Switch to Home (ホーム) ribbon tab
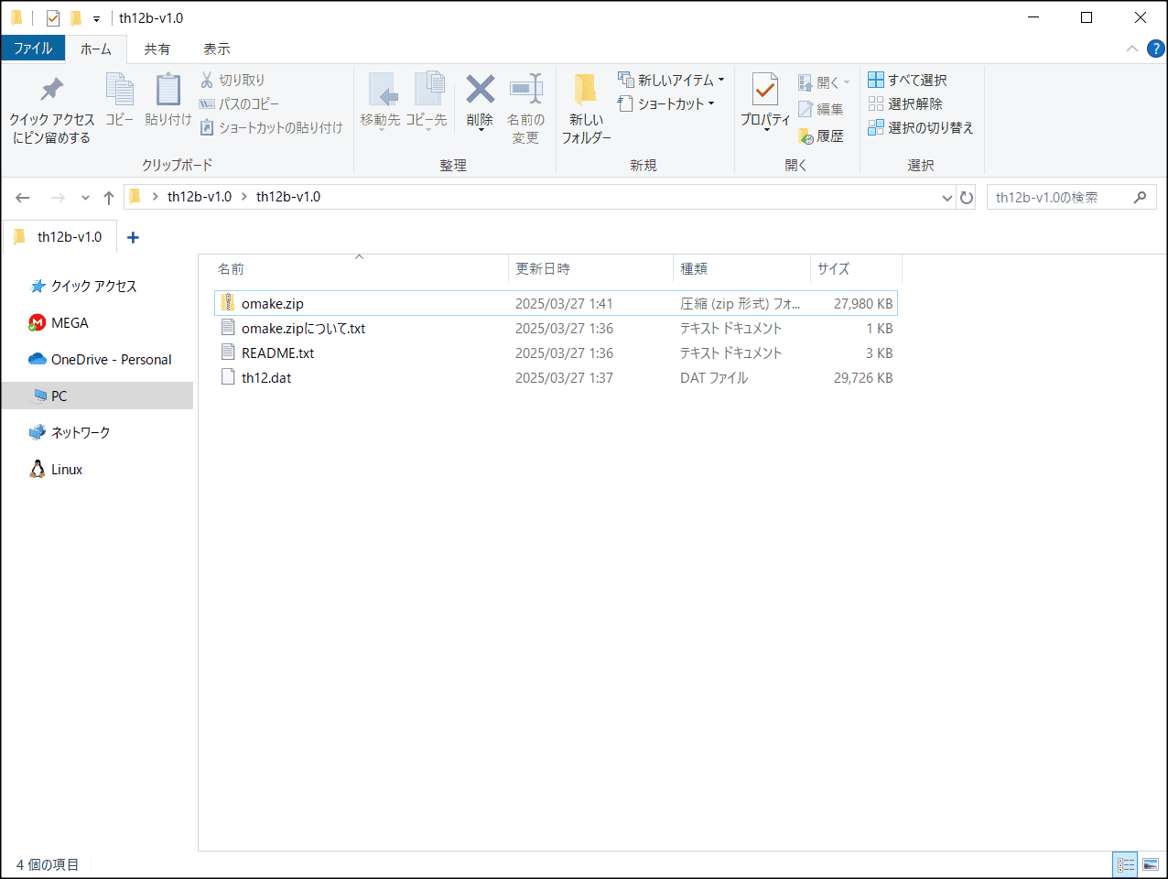Image resolution: width=1168 pixels, height=879 pixels. [96, 49]
